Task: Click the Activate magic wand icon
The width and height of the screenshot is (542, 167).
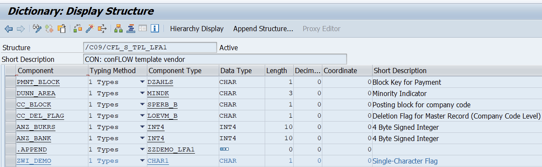Action: pos(90,29)
